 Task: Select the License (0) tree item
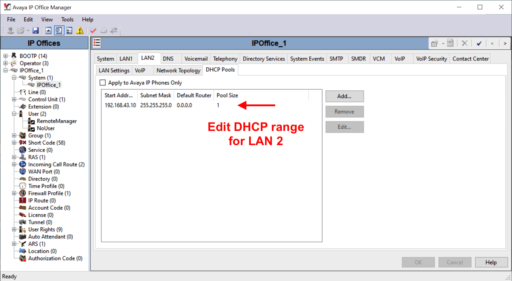pos(41,215)
